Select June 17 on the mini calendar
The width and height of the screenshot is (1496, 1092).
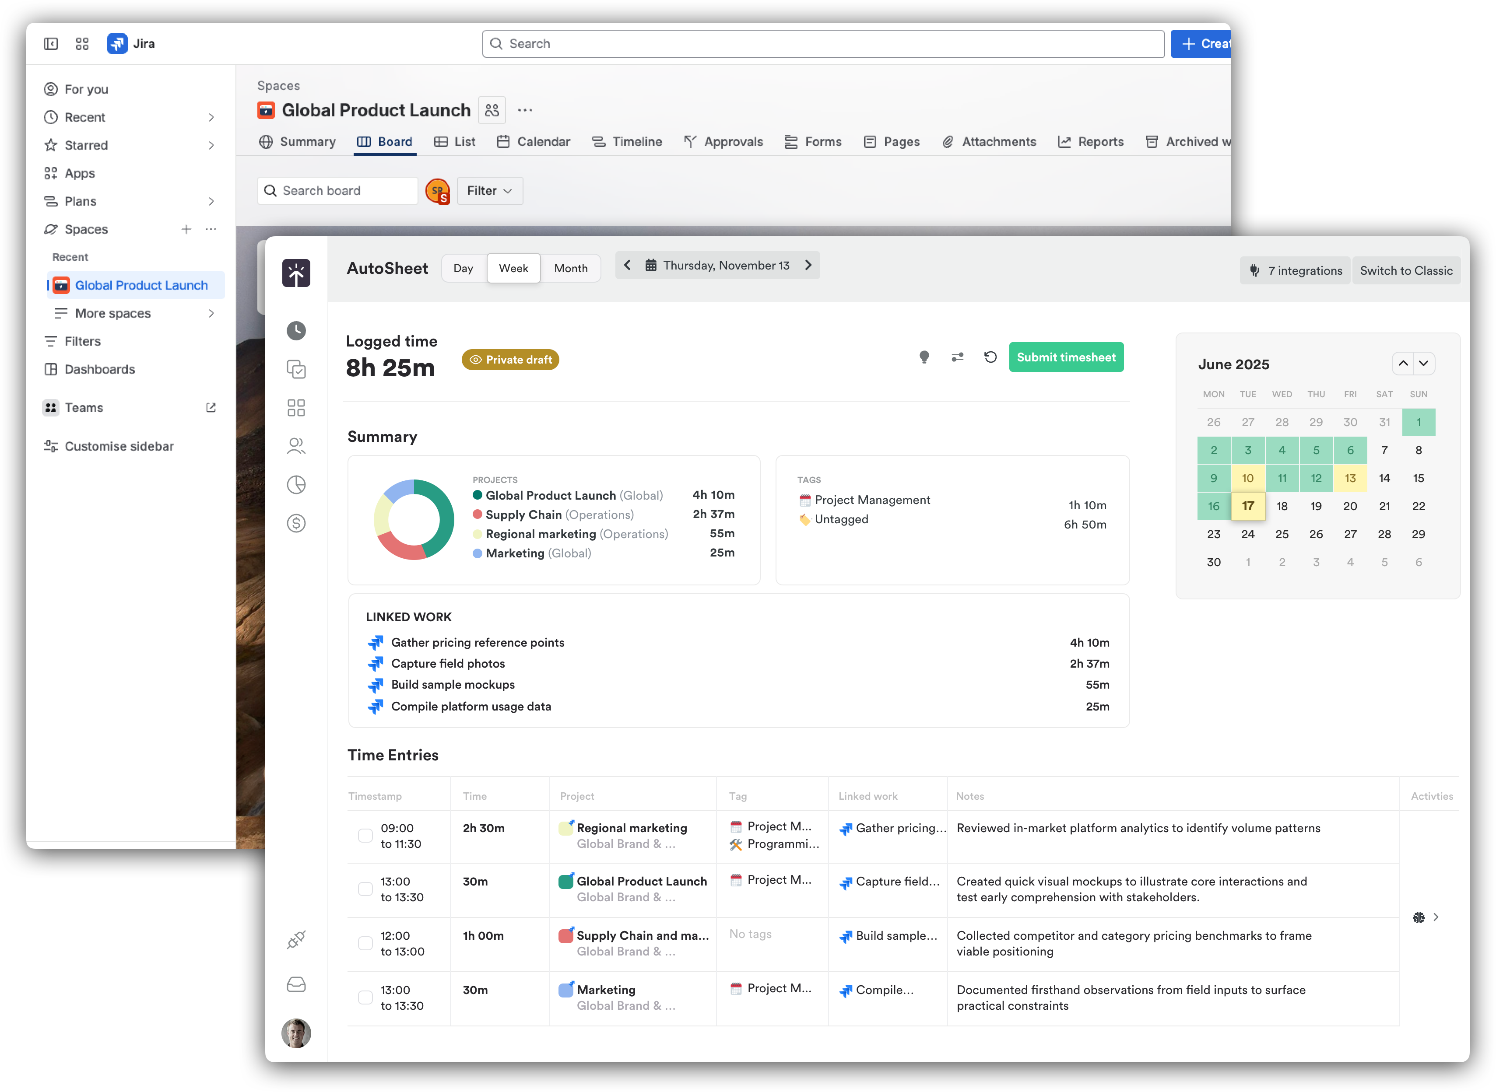tap(1248, 506)
